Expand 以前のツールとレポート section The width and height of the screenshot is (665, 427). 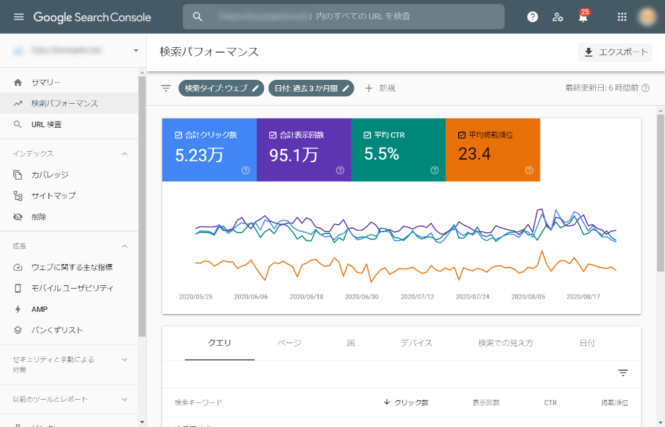click(x=124, y=400)
